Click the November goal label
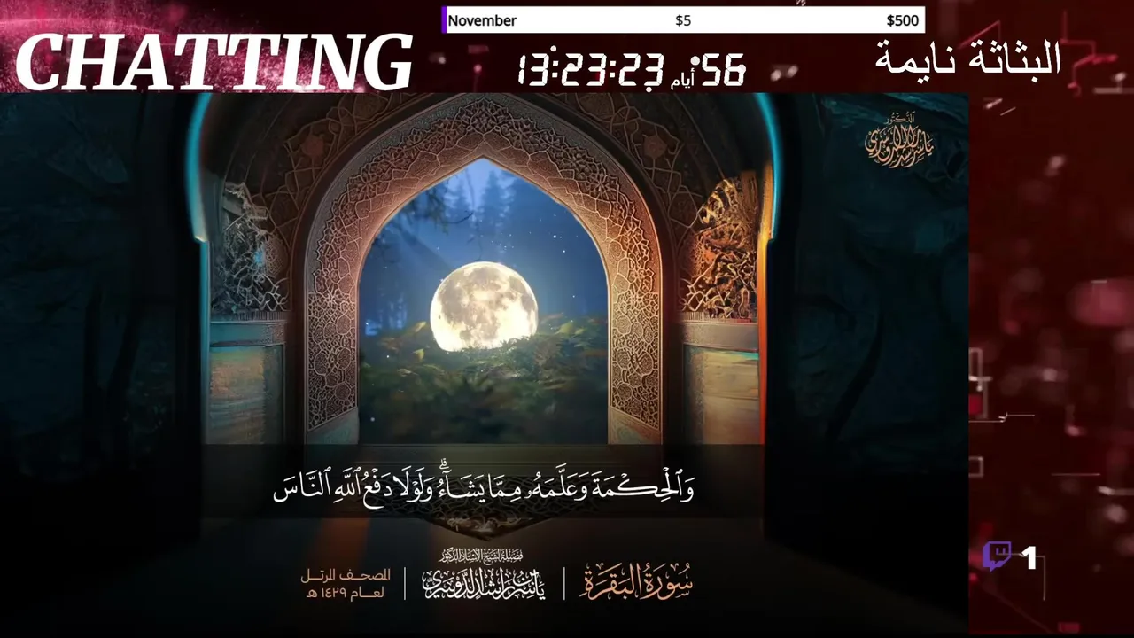Screen dimensions: 1134x638 point(482,20)
